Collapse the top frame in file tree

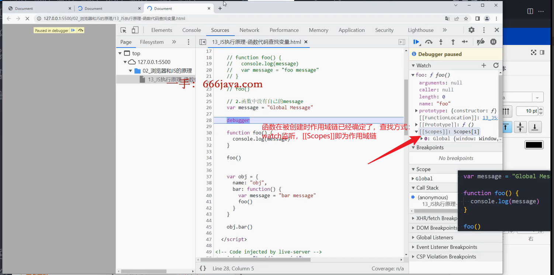tap(120, 53)
